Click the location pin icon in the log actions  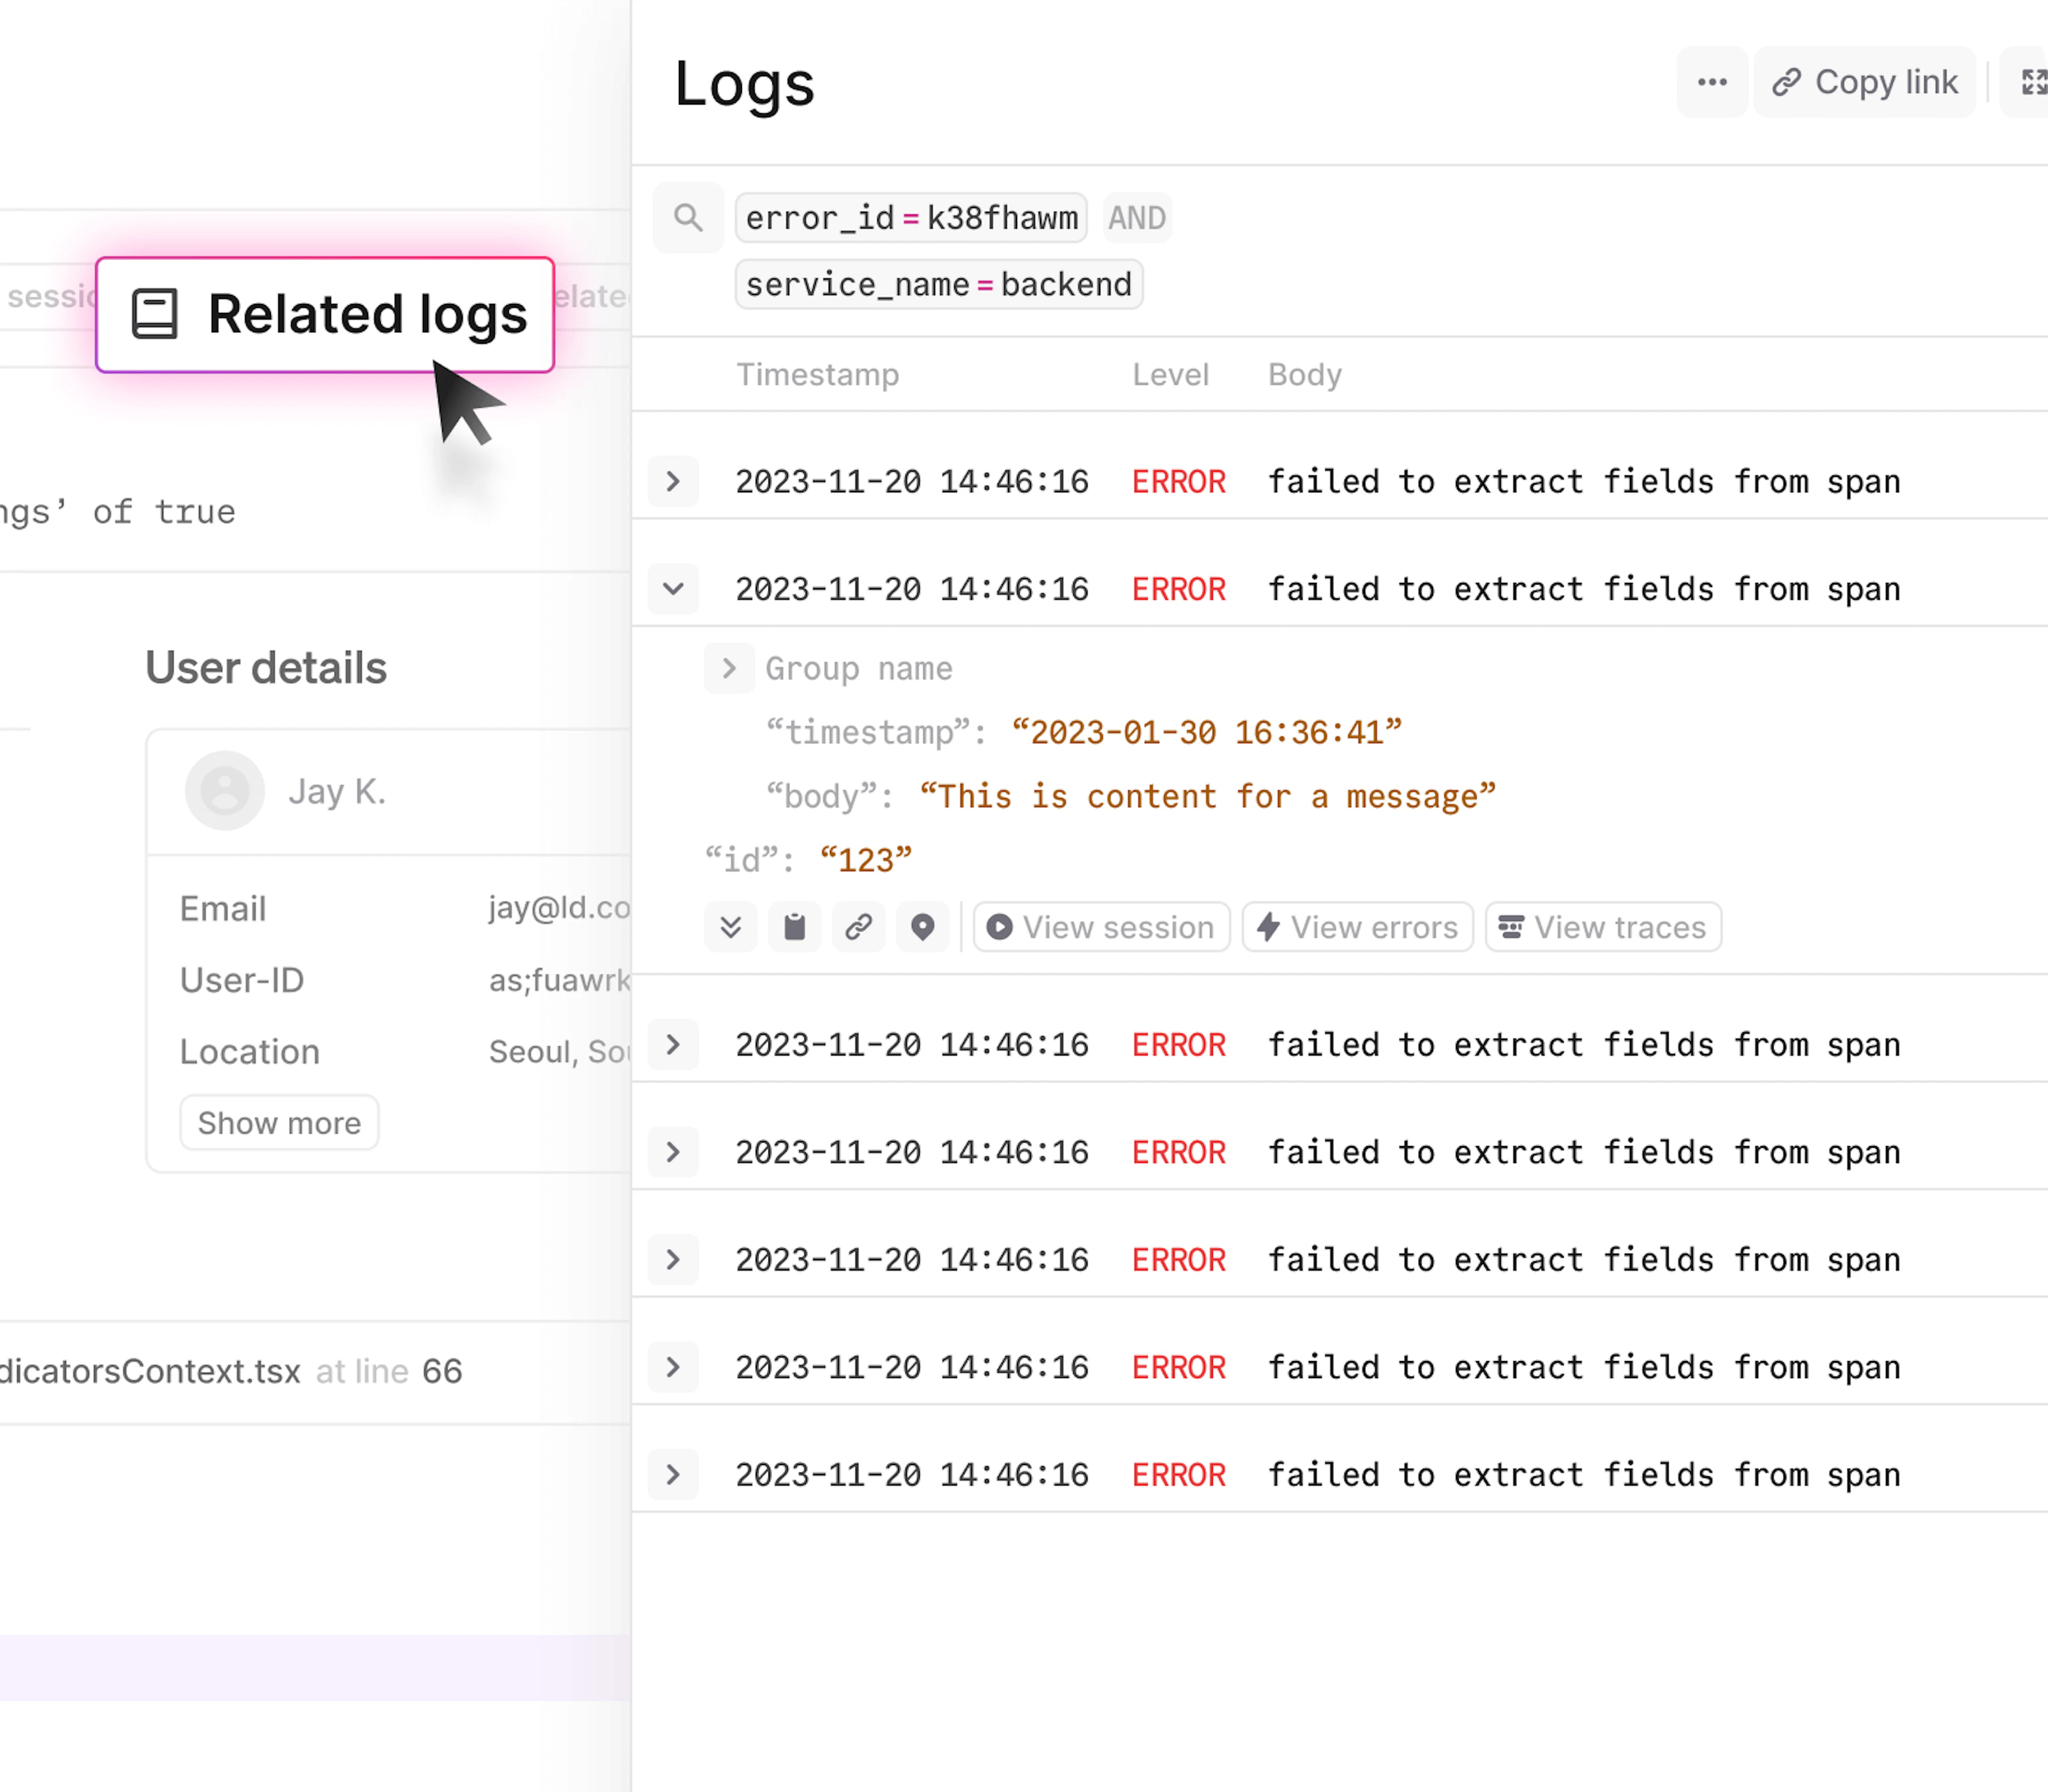923,927
